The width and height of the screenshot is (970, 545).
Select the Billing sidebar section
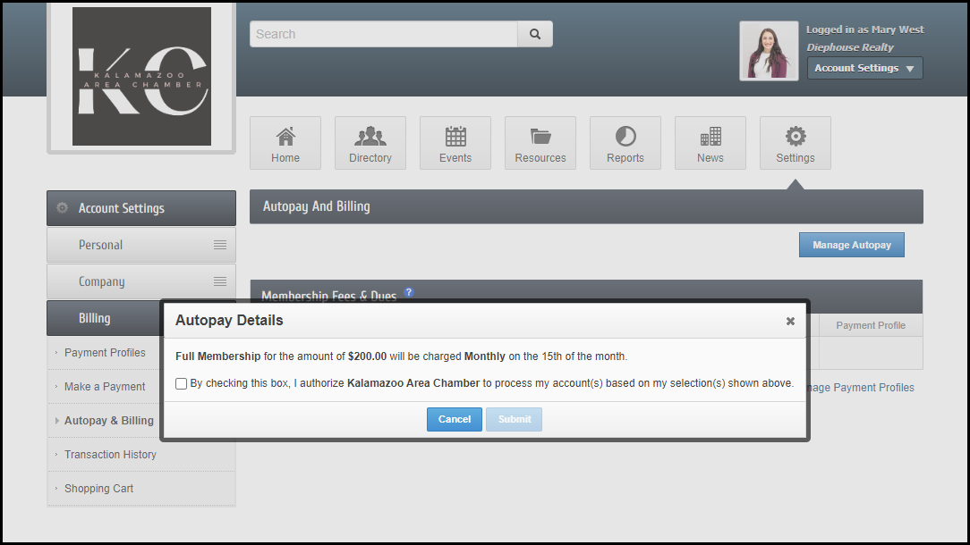(x=104, y=318)
